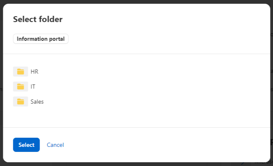
Task: Click the empty area below Sales folder
Action: pyautogui.click(x=136, y=117)
